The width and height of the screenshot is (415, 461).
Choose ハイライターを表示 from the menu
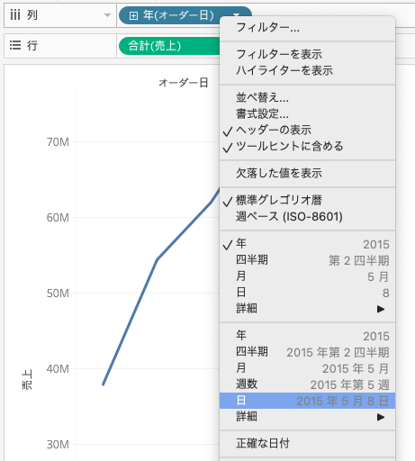point(307,70)
